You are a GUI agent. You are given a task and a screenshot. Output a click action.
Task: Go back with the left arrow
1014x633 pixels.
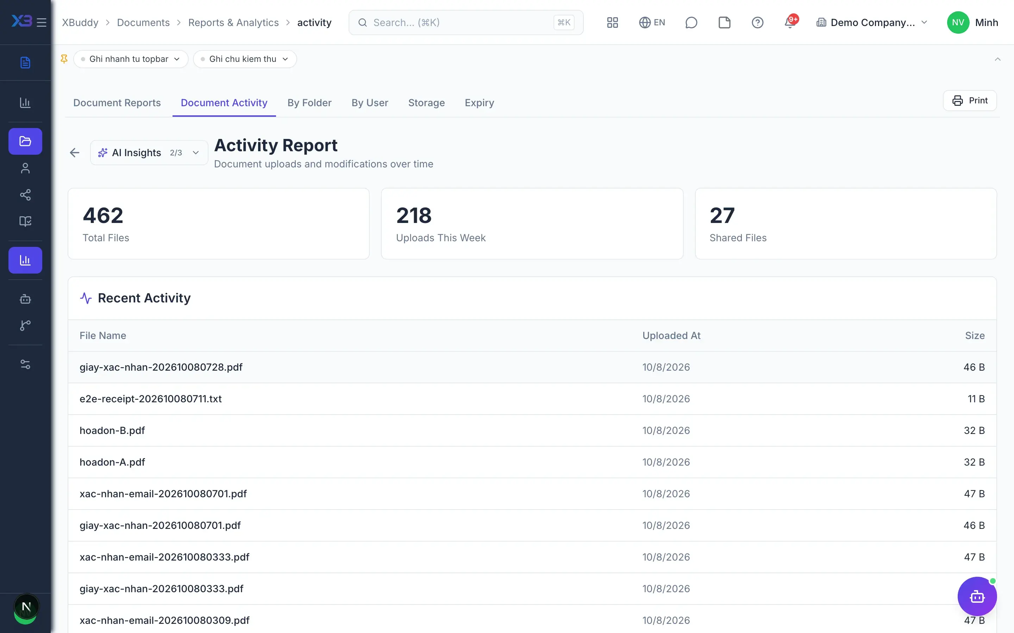75,153
